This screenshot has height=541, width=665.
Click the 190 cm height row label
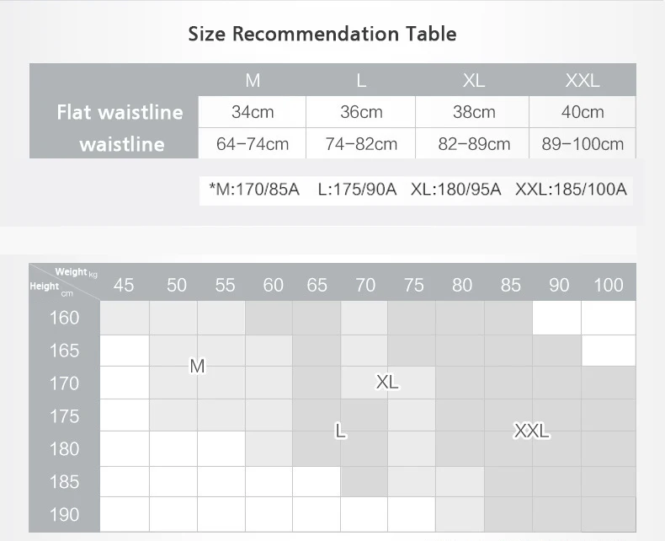pyautogui.click(x=65, y=514)
